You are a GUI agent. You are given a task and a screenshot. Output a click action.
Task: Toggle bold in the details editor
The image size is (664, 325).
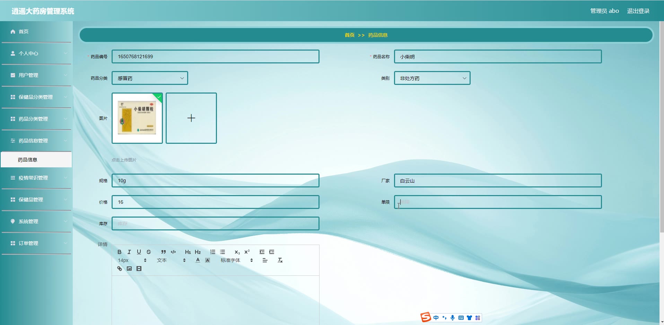click(x=120, y=252)
